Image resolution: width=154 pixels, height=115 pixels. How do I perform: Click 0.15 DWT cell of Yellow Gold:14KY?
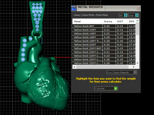(122, 34)
